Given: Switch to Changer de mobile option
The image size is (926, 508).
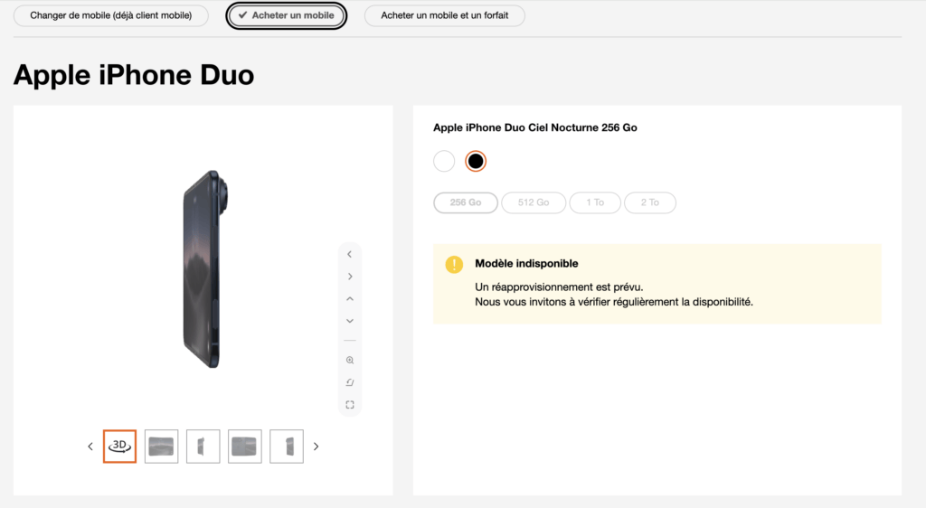Looking at the screenshot, I should 111,15.
